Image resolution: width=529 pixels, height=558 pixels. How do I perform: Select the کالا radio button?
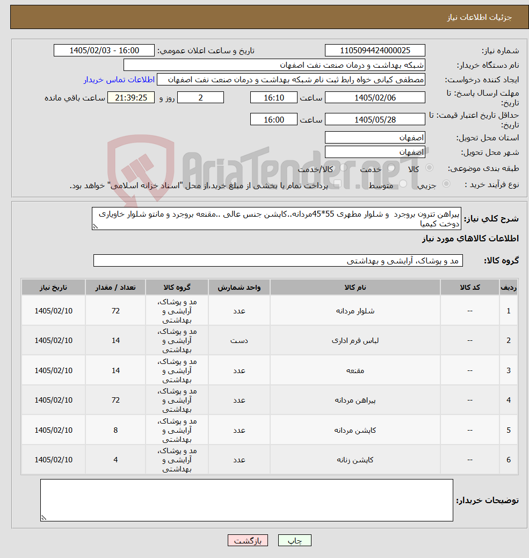click(x=430, y=168)
